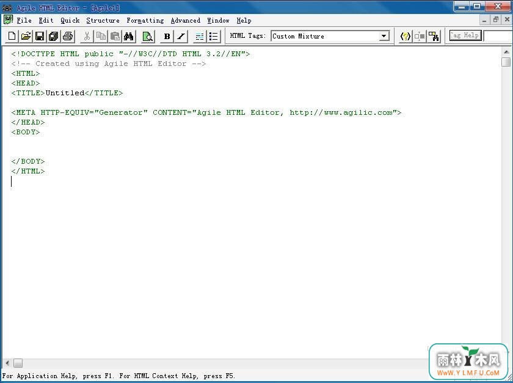The height and width of the screenshot is (383, 513).
Task: Click the app icon in the title bar
Action: coord(7,7)
